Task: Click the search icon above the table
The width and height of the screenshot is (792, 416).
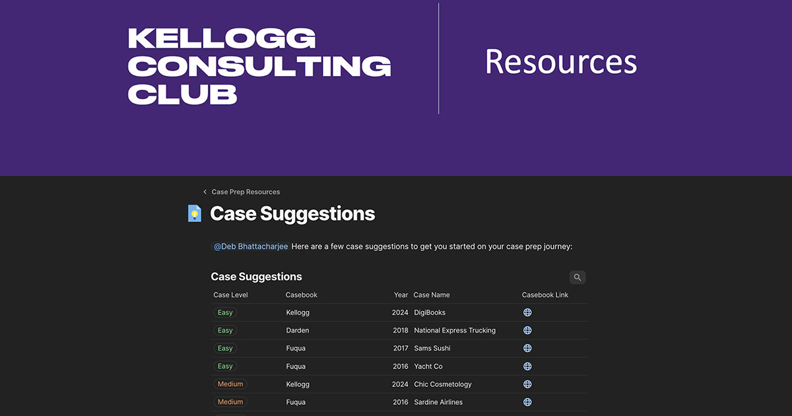Action: pyautogui.click(x=577, y=277)
